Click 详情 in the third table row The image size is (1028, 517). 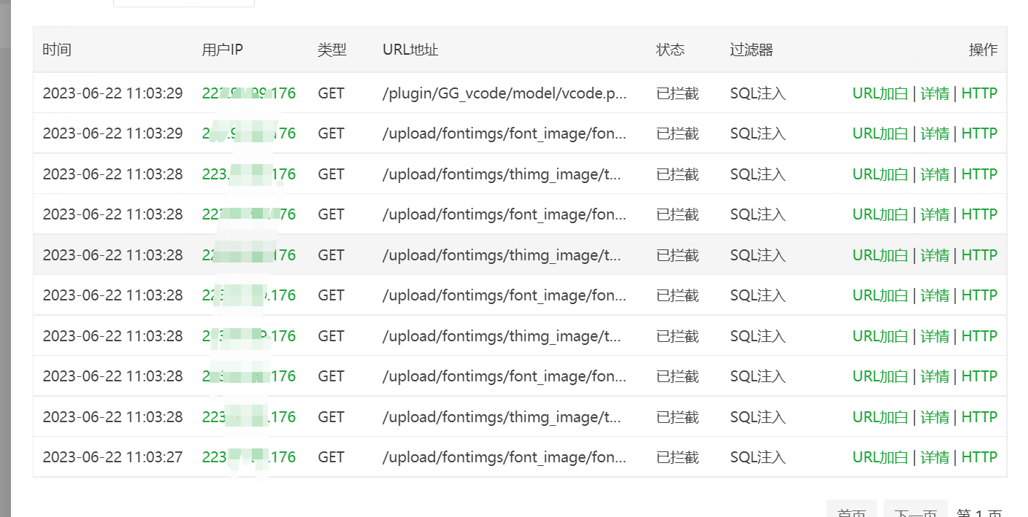click(x=935, y=174)
